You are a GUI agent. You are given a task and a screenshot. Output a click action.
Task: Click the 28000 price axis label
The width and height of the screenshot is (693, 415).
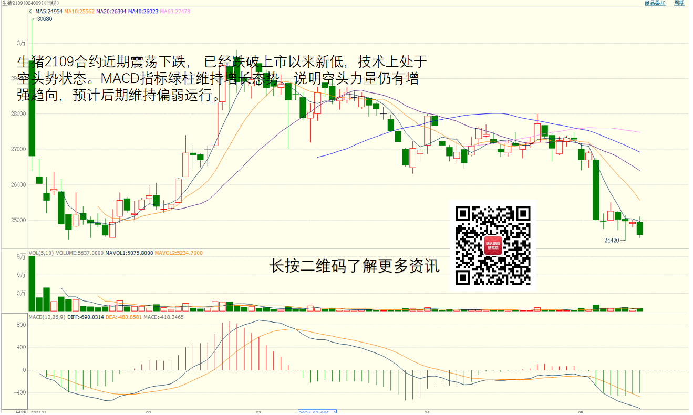pyautogui.click(x=19, y=113)
